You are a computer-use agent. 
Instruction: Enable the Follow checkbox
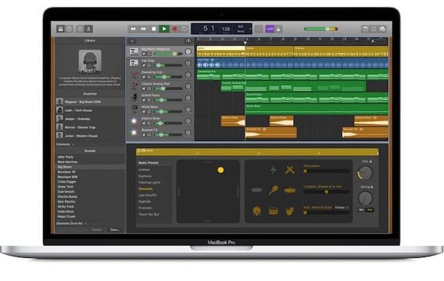[348, 207]
